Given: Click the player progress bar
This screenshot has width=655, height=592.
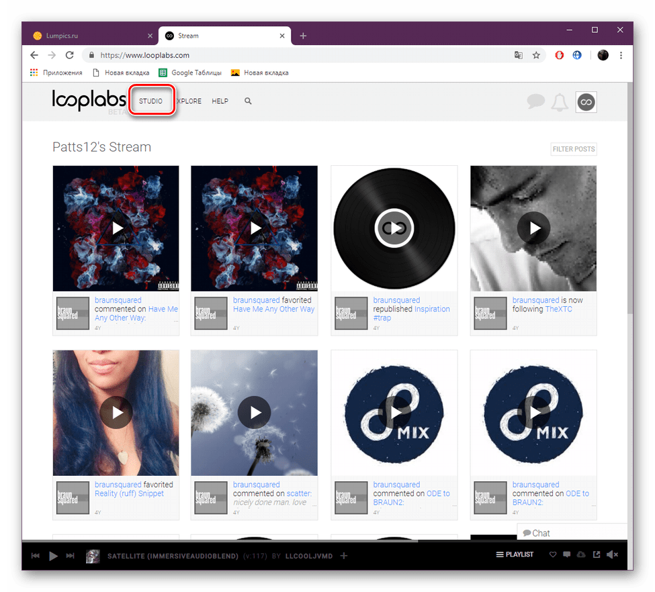Looking at the screenshot, I should coord(324,541).
